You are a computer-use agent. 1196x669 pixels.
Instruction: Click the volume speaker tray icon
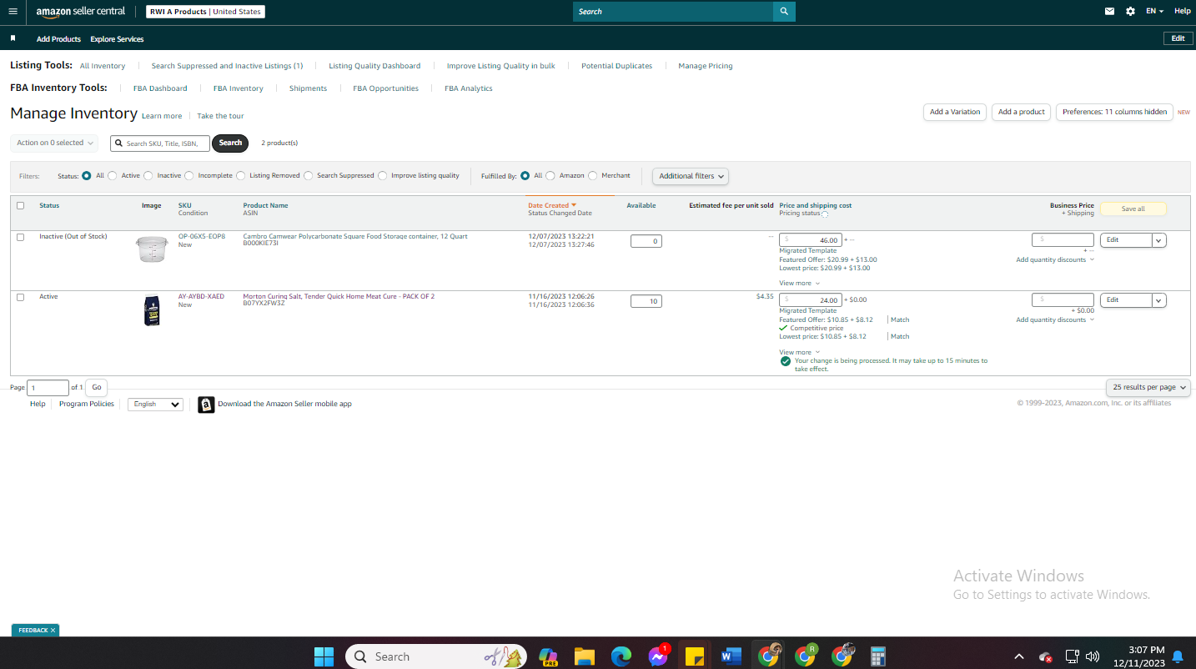pyautogui.click(x=1093, y=656)
